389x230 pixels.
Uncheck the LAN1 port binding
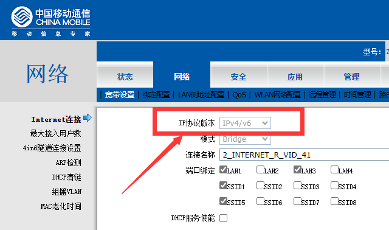[223, 170]
